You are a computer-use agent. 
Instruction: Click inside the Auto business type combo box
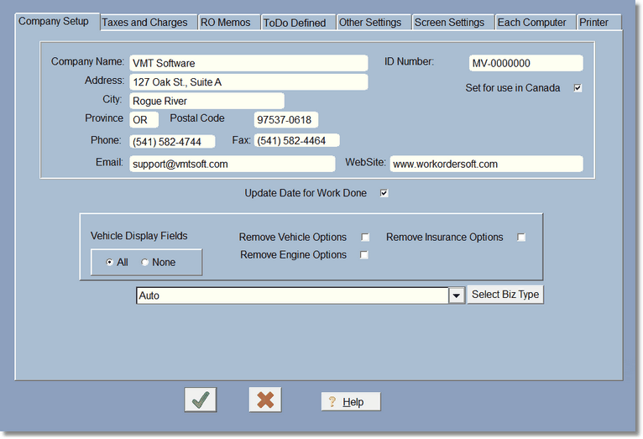tap(292, 295)
